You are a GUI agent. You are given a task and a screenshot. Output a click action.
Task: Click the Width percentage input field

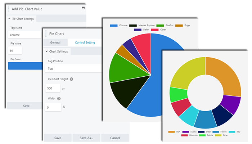[53, 107]
